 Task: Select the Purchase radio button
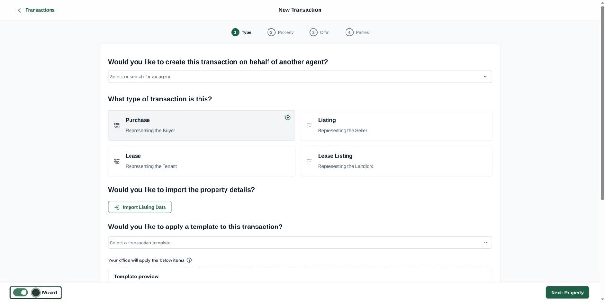288,117
